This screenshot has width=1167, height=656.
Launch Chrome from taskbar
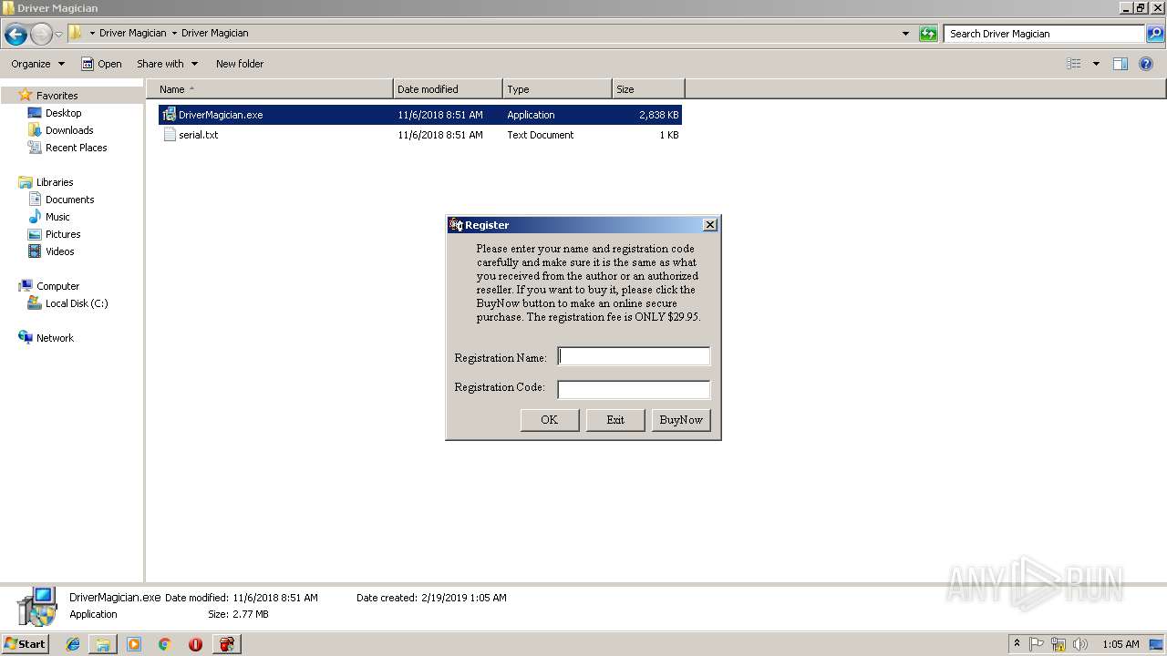click(x=165, y=644)
